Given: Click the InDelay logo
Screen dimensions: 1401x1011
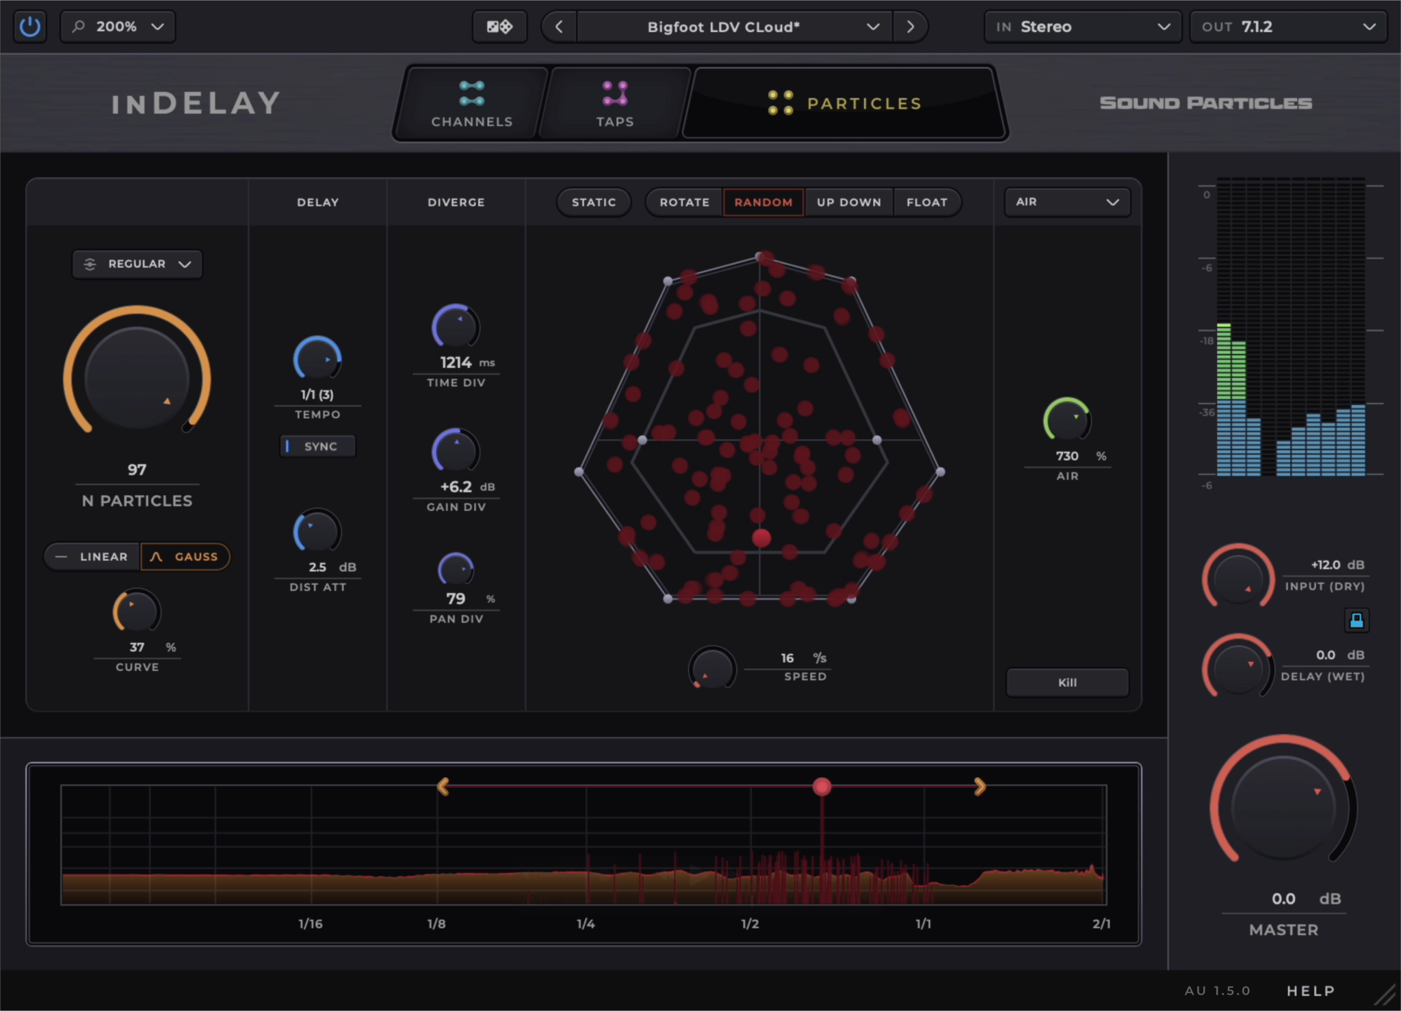Looking at the screenshot, I should pyautogui.click(x=196, y=103).
